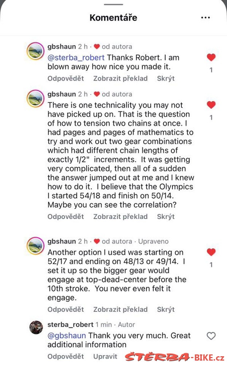Open gbshaun's avatar on the first comment

(35, 51)
